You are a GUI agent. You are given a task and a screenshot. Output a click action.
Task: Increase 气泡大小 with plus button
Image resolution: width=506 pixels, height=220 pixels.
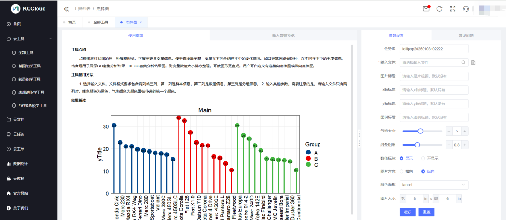pos(465,131)
